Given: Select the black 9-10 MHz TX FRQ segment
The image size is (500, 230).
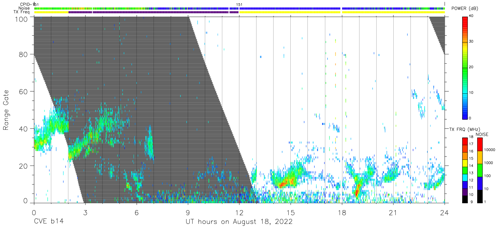Looking at the screenshot, I should (x=465, y=199).
